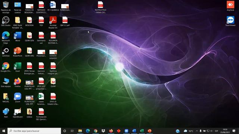This screenshot has height=134, width=239.
Task: Switch to Word on the taskbar
Action: tap(134, 131)
